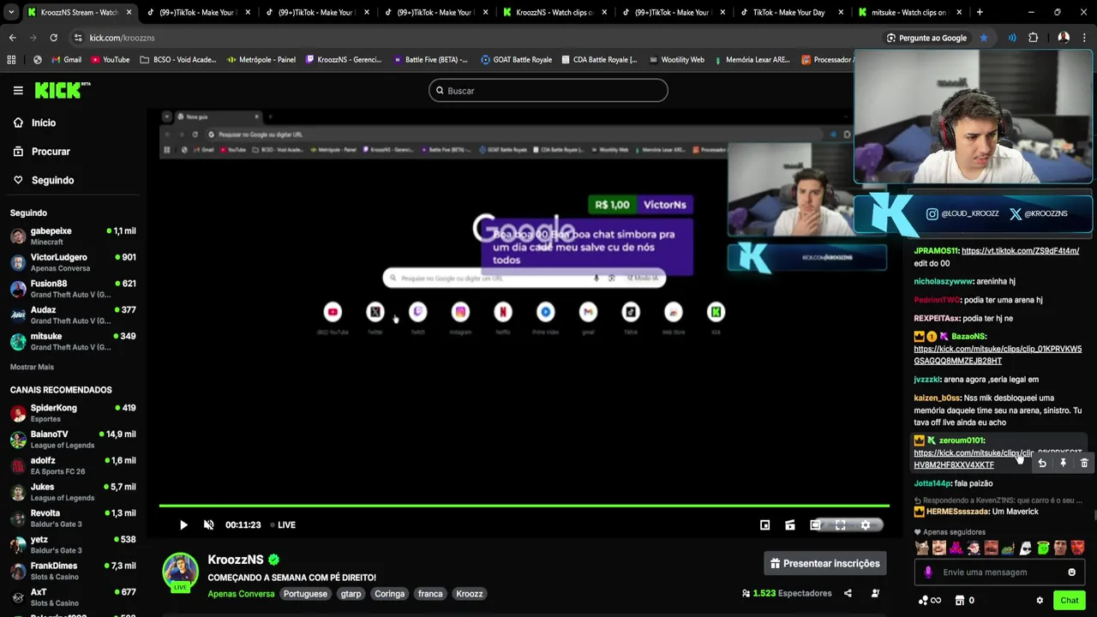Open a new browser tab
The height and width of the screenshot is (617, 1097).
(x=980, y=12)
